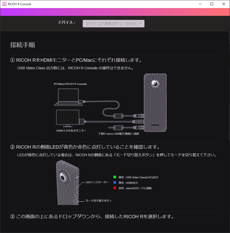Click the LEDインジケーター label

pyautogui.click(x=97, y=182)
